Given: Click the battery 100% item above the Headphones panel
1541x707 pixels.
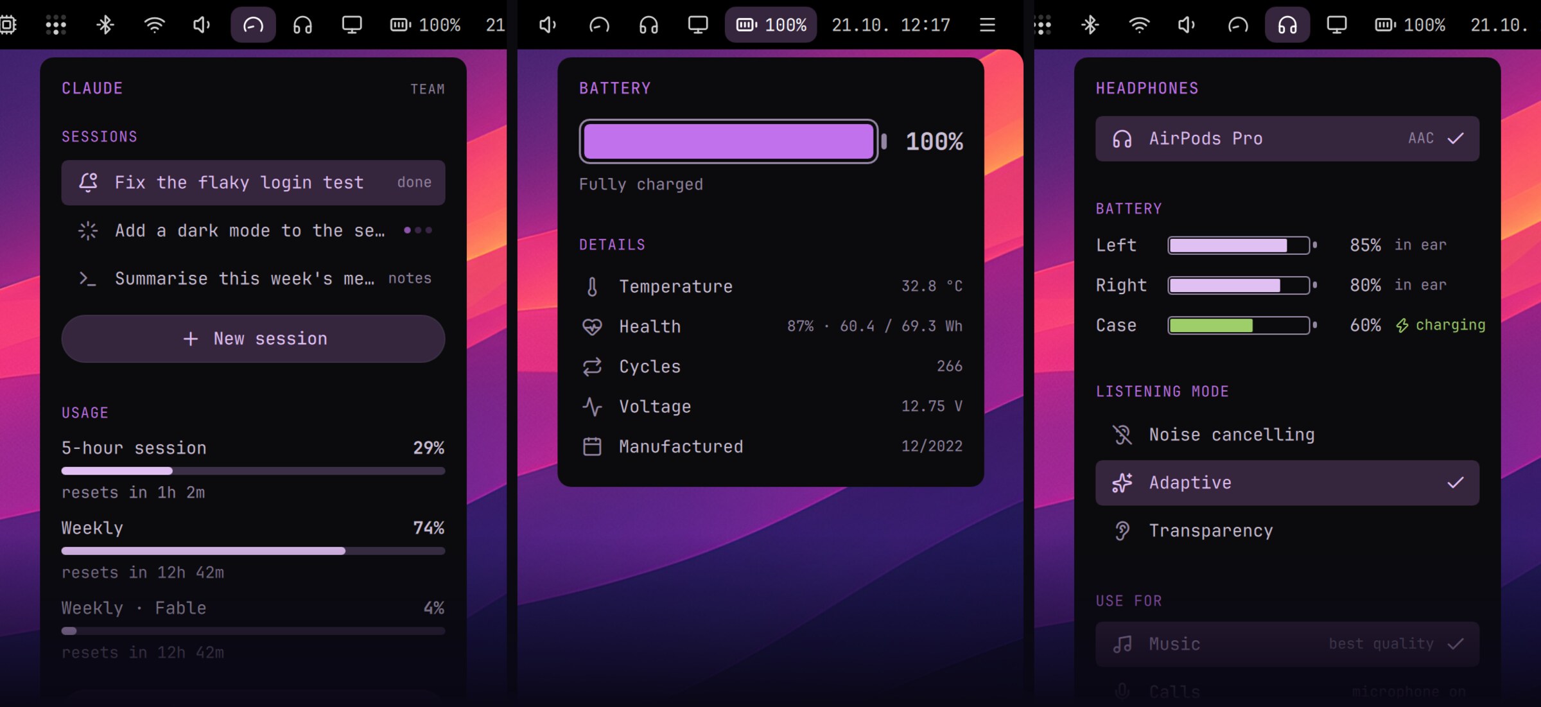Looking at the screenshot, I should click(1409, 25).
